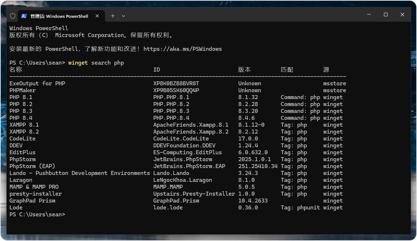Screen dimensions: 417x241
Task: Click the 'Microsoft Corporation' copyright line
Action: [92, 35]
